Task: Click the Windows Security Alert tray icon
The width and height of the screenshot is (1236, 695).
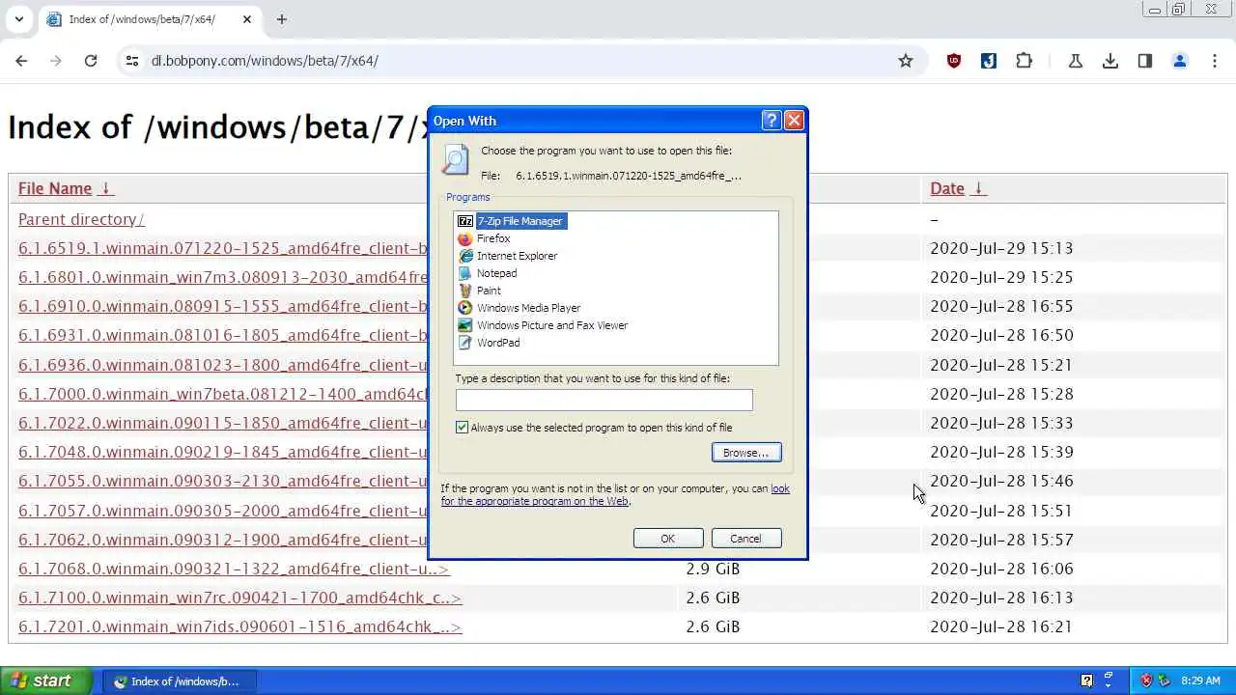Action: [x=1146, y=681]
